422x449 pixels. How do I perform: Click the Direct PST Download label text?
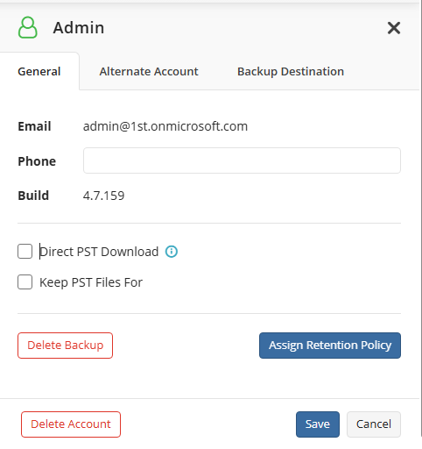coord(99,252)
